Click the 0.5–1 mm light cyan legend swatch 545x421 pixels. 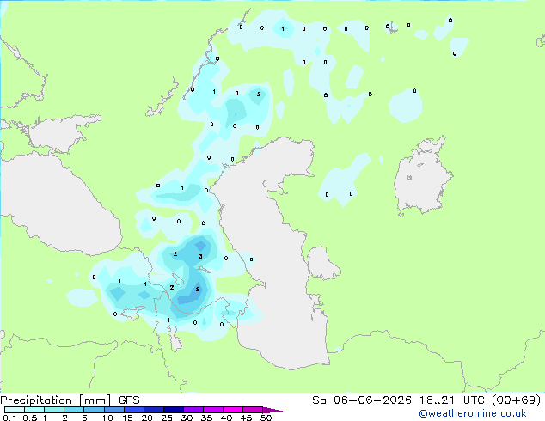pos(34,410)
